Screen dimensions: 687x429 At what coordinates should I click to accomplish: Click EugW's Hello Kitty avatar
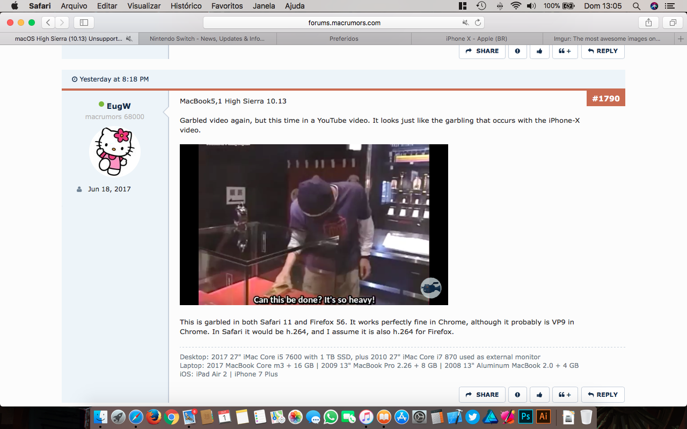point(115,151)
